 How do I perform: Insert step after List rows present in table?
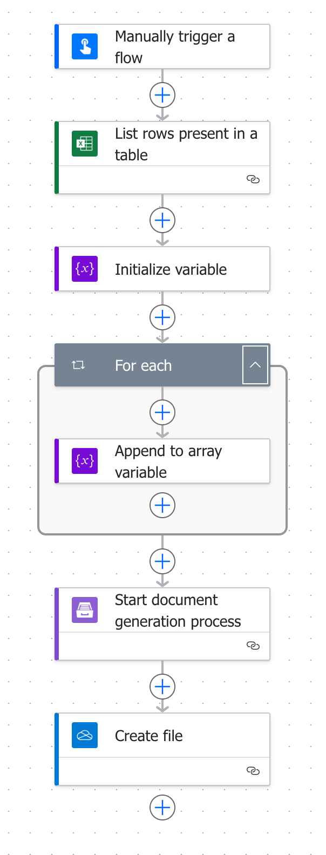click(x=162, y=220)
